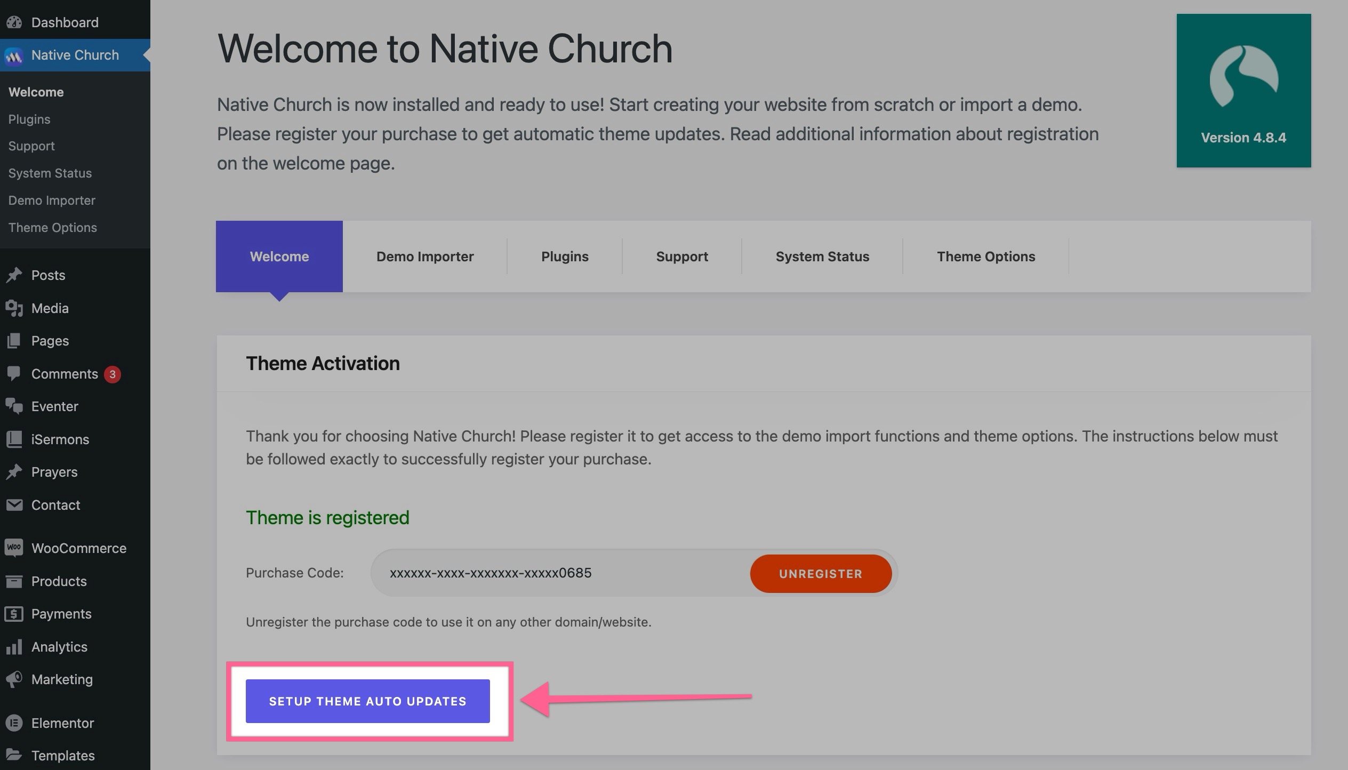Click the Unregister button
Screen dimensions: 1348x770
(x=821, y=574)
